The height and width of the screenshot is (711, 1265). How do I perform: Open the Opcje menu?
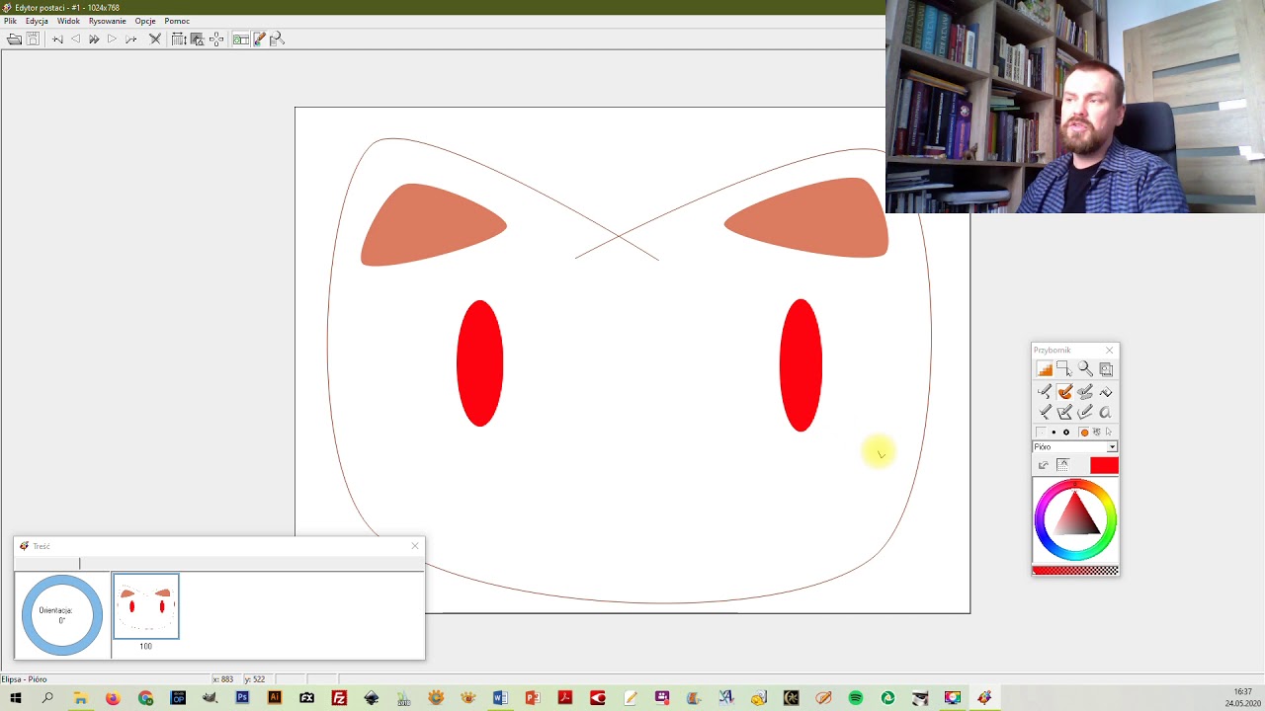point(145,21)
